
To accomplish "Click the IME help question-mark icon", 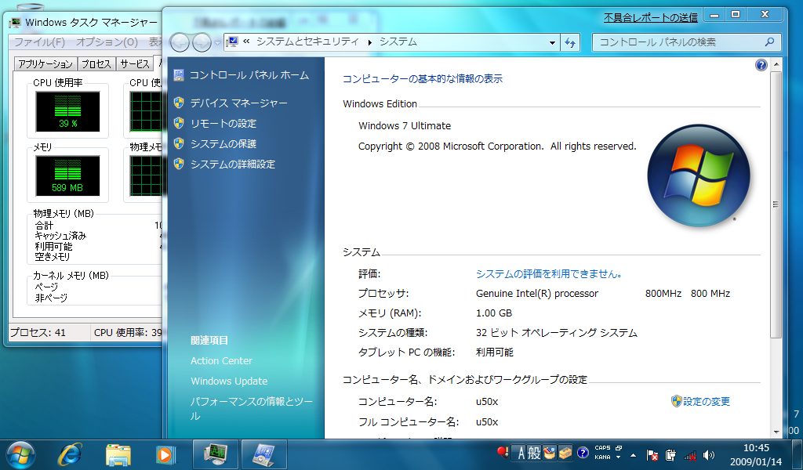I will (x=583, y=453).
